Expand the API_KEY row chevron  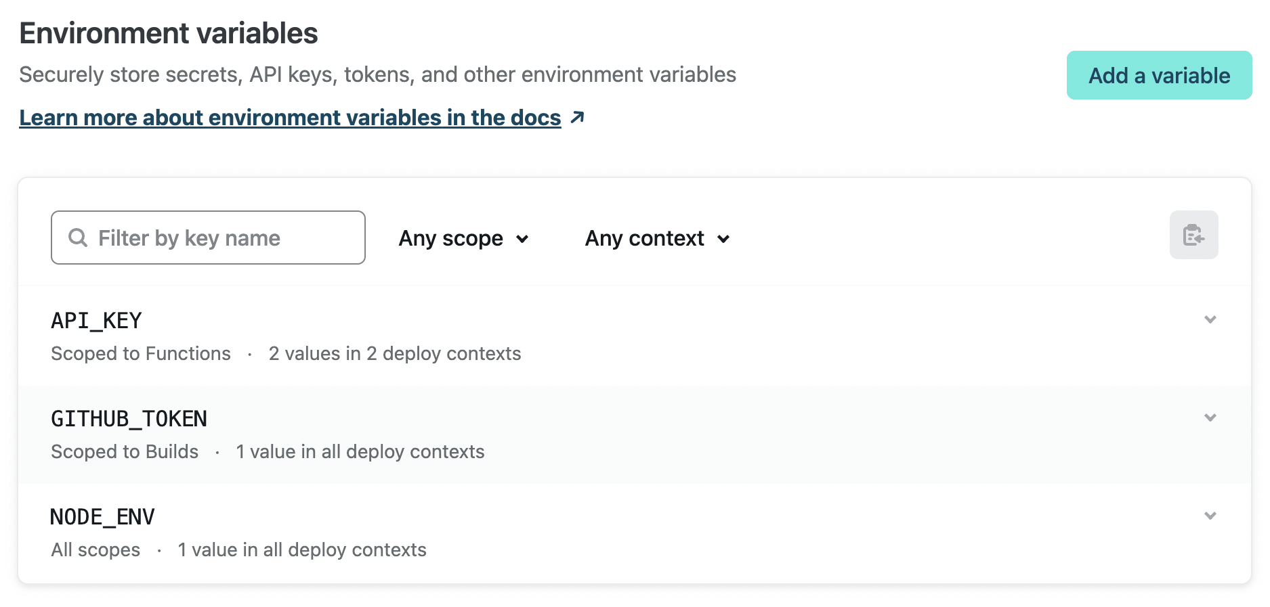[1210, 319]
